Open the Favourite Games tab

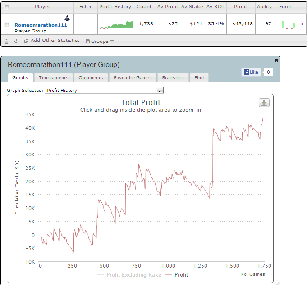133,77
